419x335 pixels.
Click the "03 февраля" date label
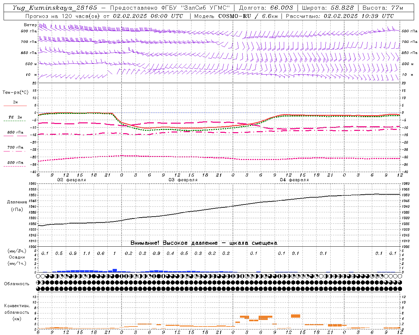coord(183,180)
